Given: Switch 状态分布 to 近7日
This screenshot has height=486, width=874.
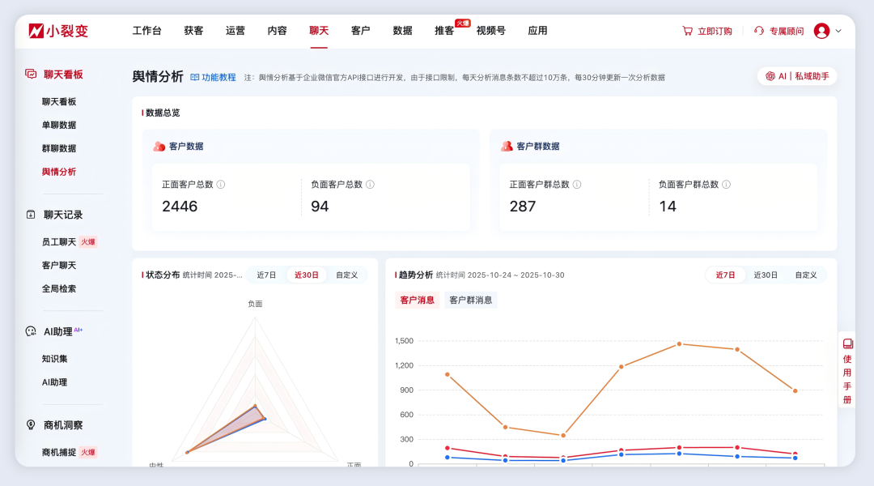Looking at the screenshot, I should [267, 275].
